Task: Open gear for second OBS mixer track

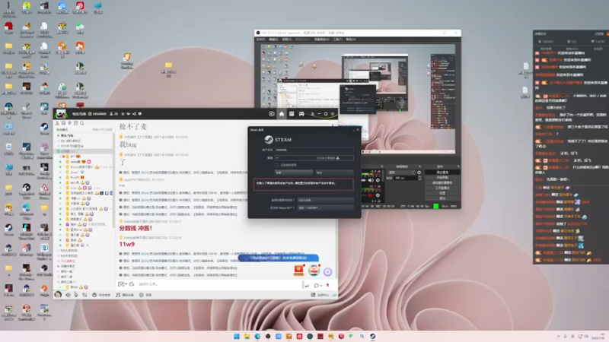Action: (x=378, y=195)
